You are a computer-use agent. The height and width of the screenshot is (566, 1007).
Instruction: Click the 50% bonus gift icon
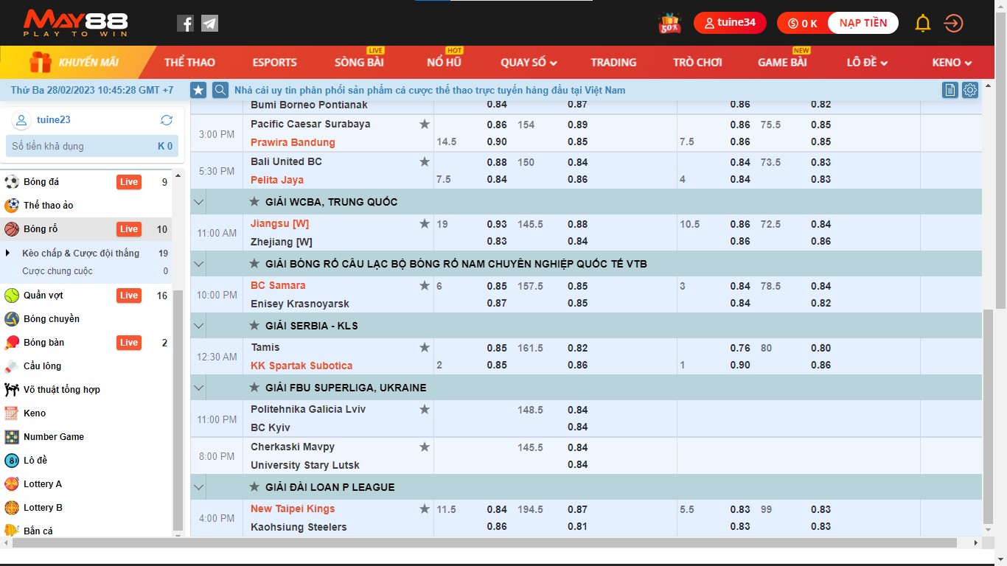[669, 24]
